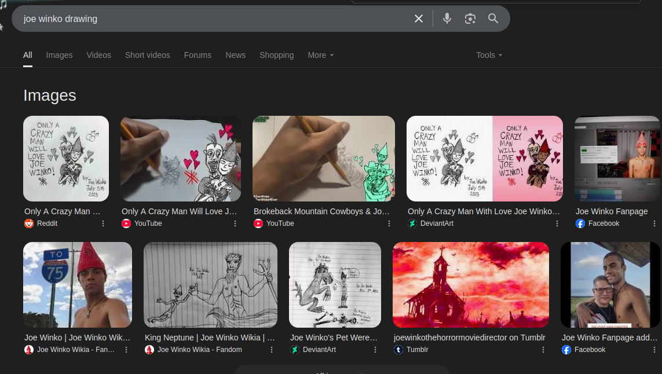The width and height of the screenshot is (662, 374).
Task: Select the All tab
Action: [28, 56]
